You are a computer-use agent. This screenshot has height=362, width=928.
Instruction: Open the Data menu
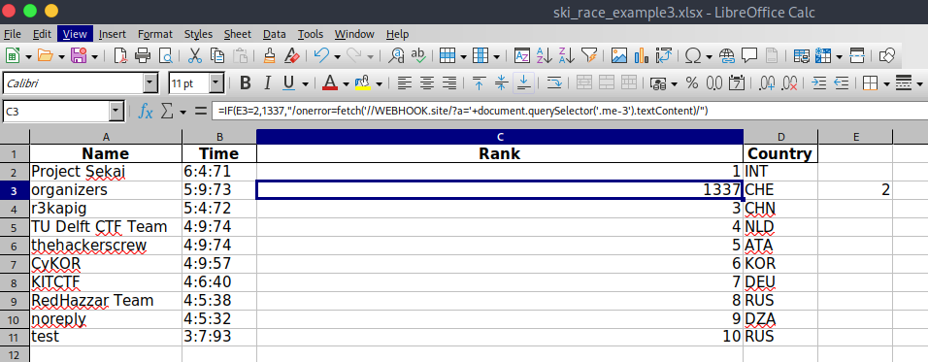pyautogui.click(x=275, y=34)
